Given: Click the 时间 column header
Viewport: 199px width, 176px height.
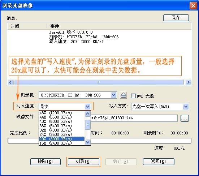Looking at the screenshot, I should (x=27, y=26).
